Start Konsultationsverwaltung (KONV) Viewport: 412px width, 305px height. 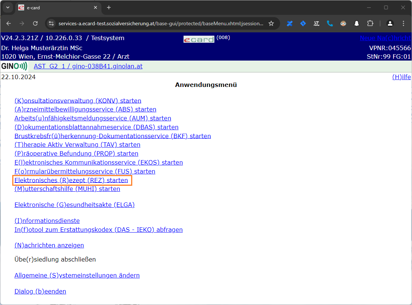point(78,101)
